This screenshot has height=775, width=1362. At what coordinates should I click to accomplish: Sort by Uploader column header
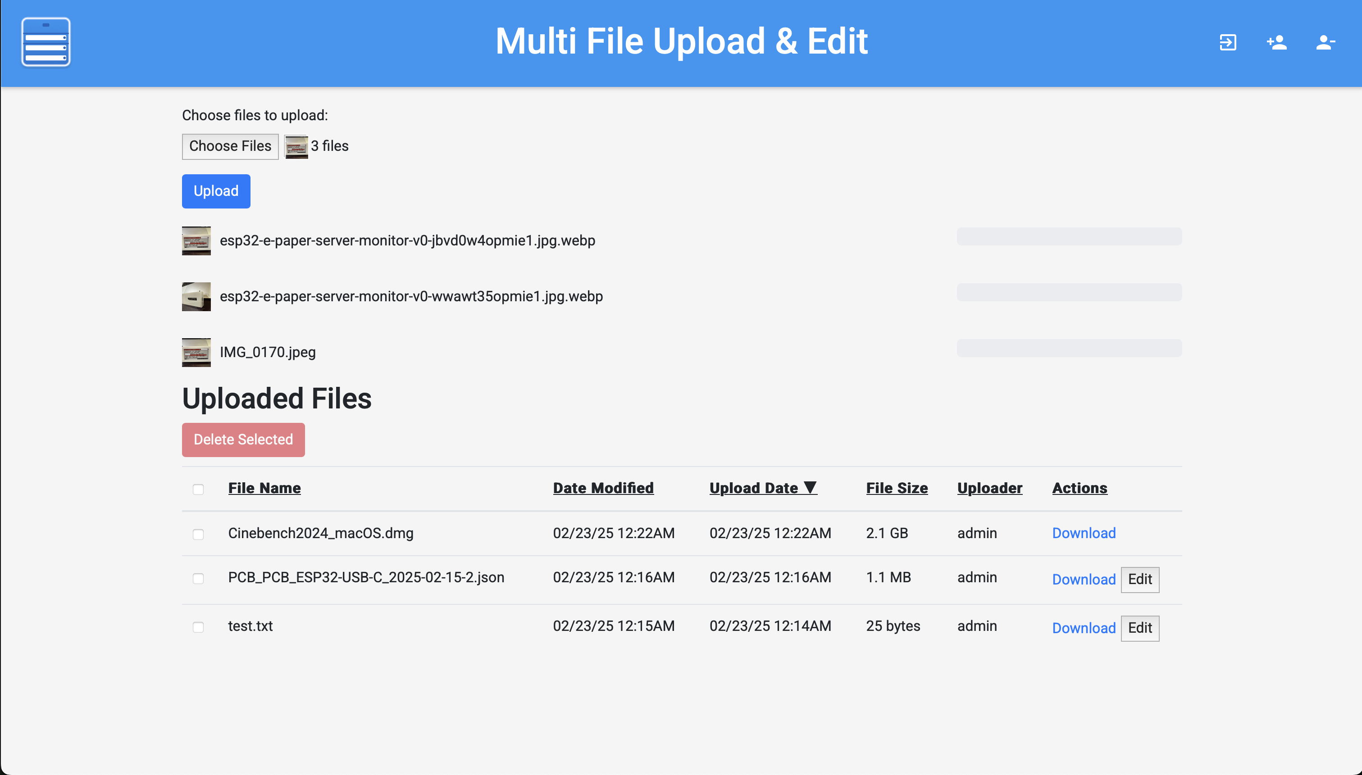click(989, 488)
